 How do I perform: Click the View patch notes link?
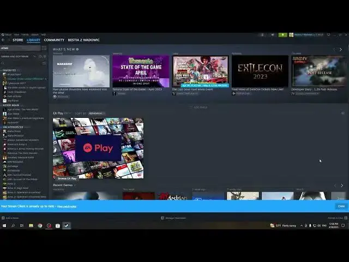click(67, 206)
